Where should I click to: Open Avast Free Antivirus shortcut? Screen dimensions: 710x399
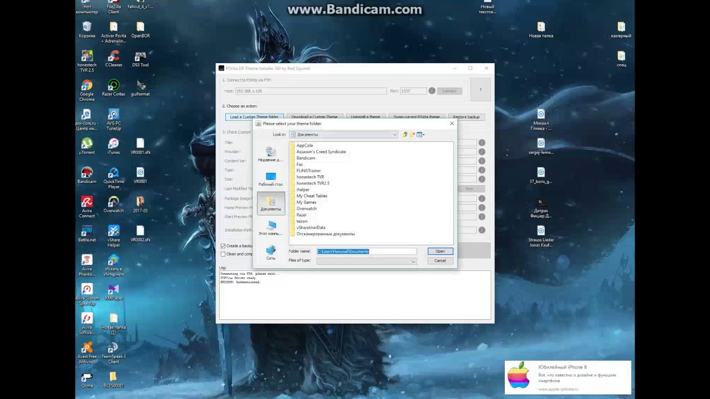tap(87, 353)
